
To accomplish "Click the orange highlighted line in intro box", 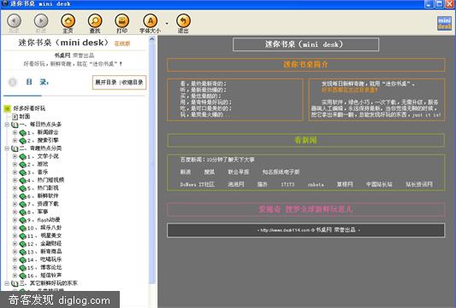I will click(350, 90).
